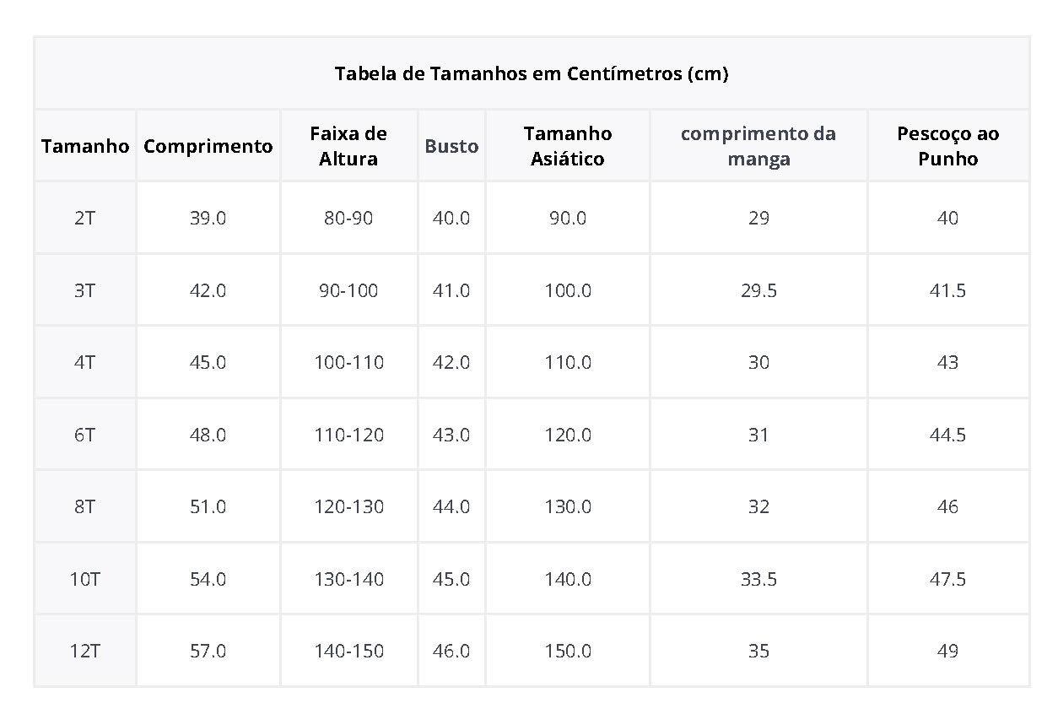
Task: Click neck-to-cuff value 44.5
Action: coord(948,435)
